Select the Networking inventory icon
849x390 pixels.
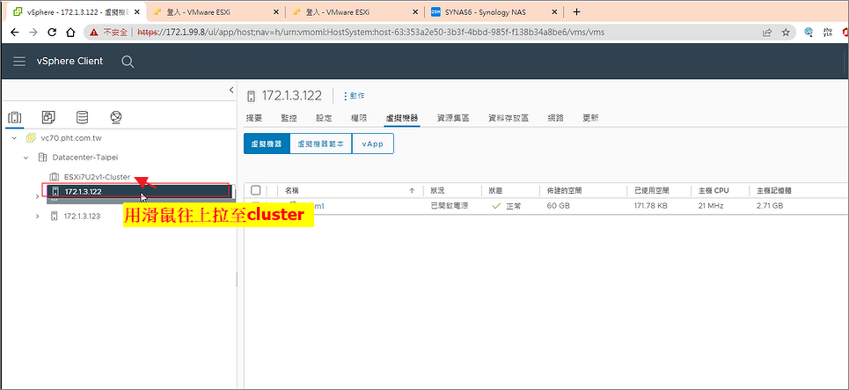click(115, 117)
